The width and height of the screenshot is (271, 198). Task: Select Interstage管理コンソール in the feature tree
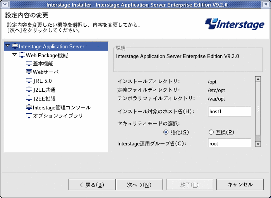(x=62, y=108)
